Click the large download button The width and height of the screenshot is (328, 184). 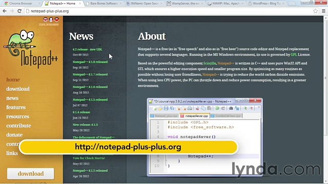click(x=31, y=174)
